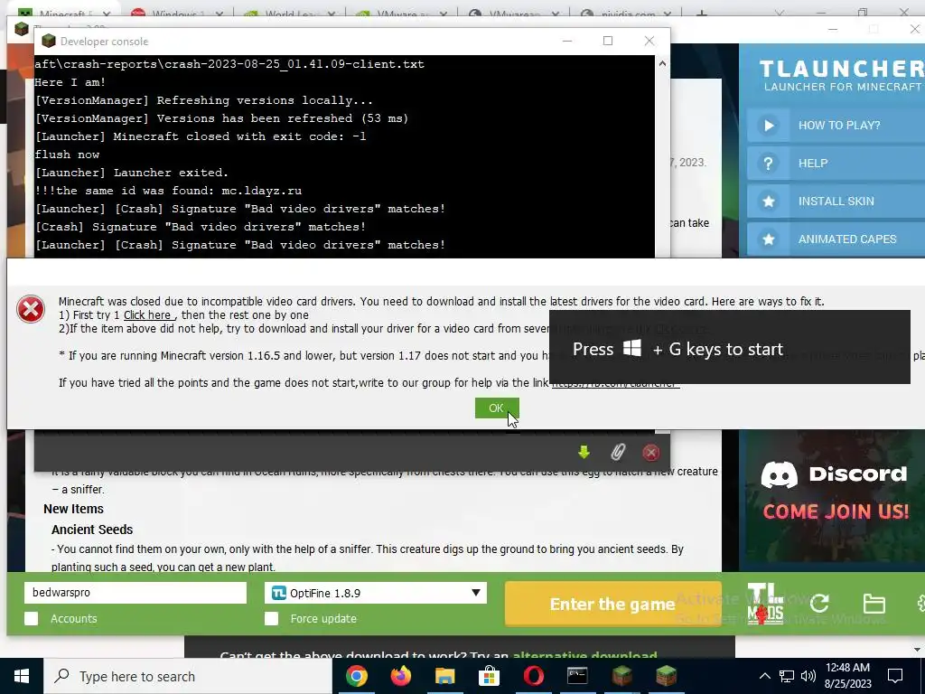Click the green download arrow icon in console
Screen dimensions: 925x694
pyautogui.click(x=584, y=452)
